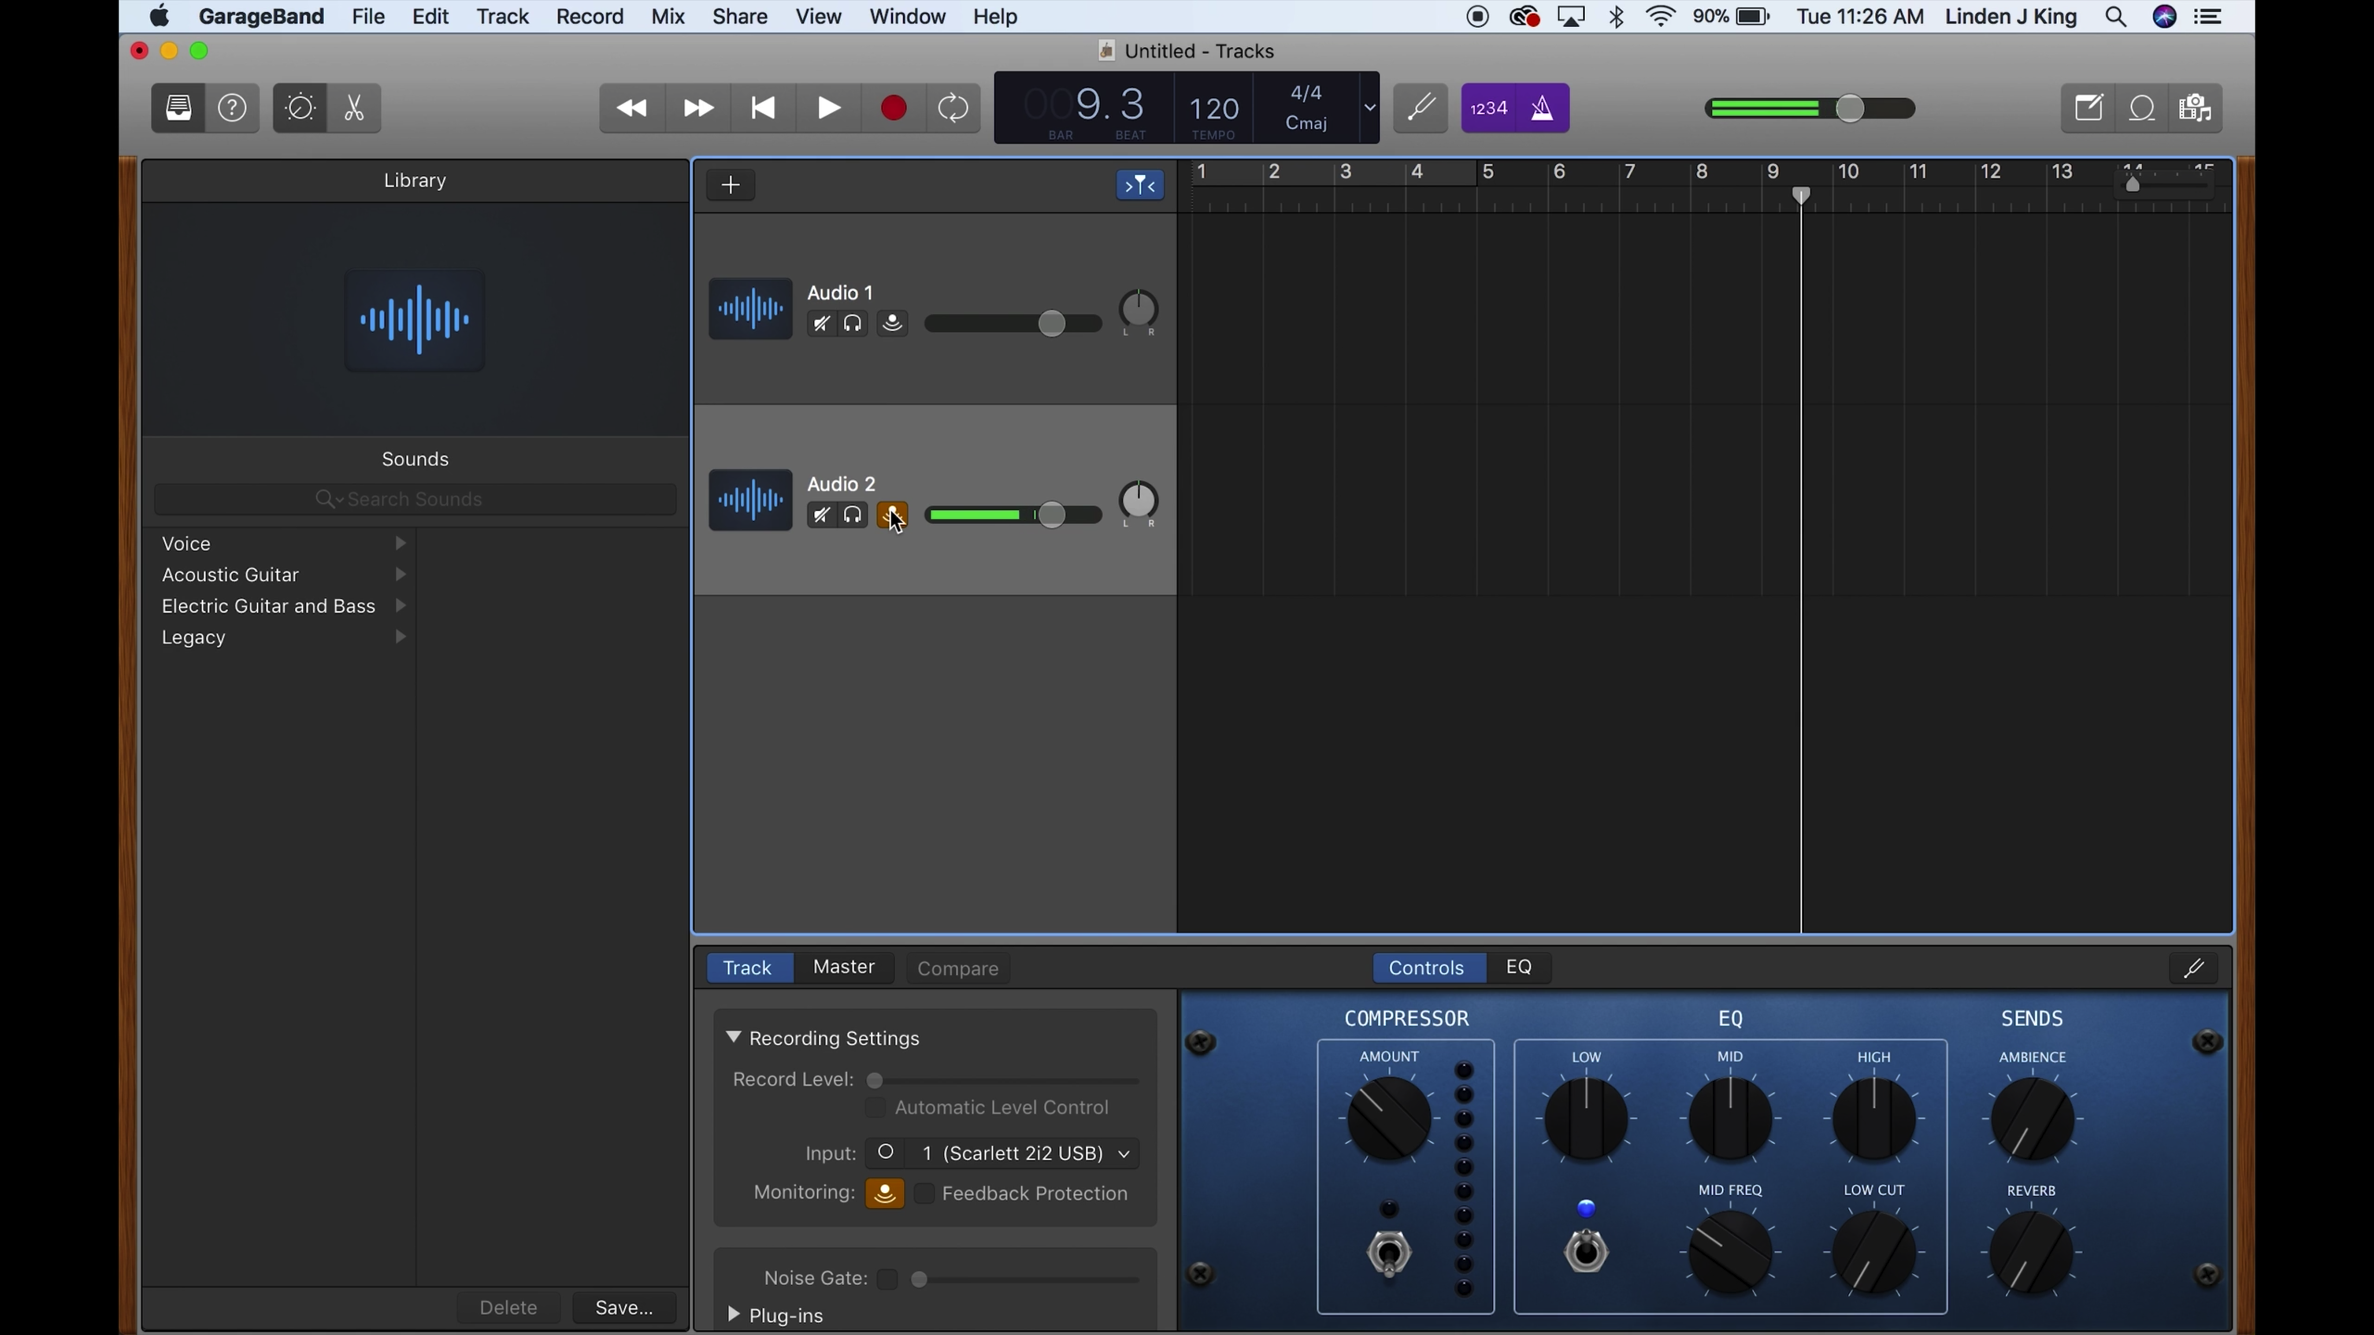
Task: Open the tuner fork button
Action: pyautogui.click(x=1420, y=109)
